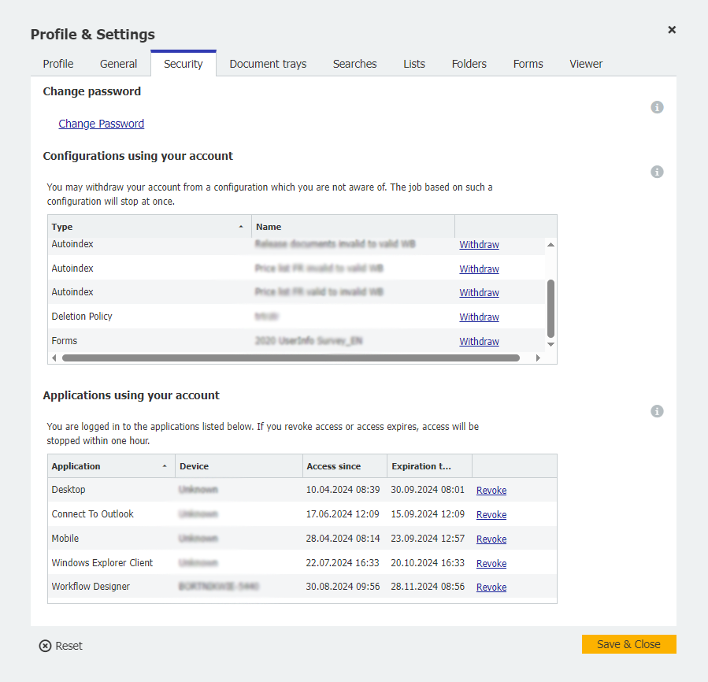Screen dimensions: 708x682
Task: Click info icon beside Applications section
Action: pyautogui.click(x=657, y=411)
